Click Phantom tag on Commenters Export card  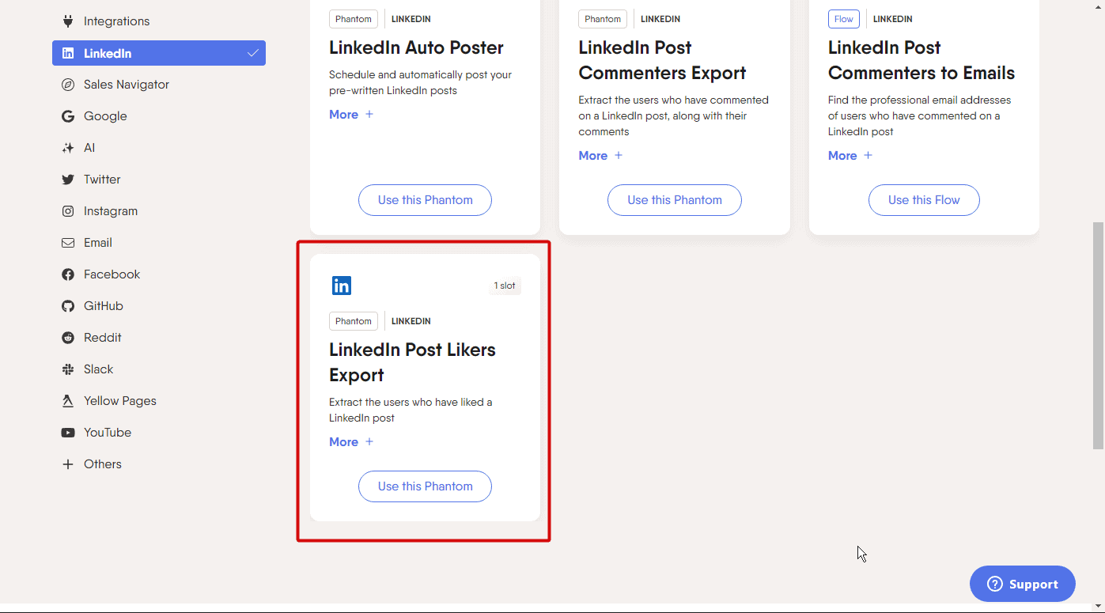[603, 19]
